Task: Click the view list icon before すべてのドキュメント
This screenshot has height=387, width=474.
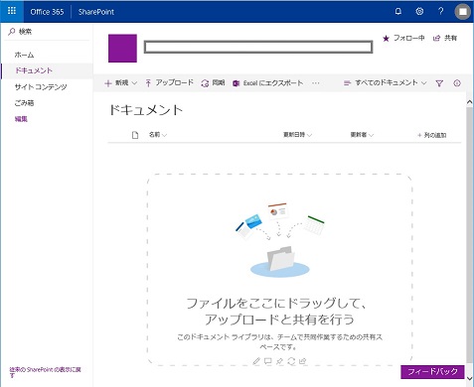Action: tap(347, 83)
